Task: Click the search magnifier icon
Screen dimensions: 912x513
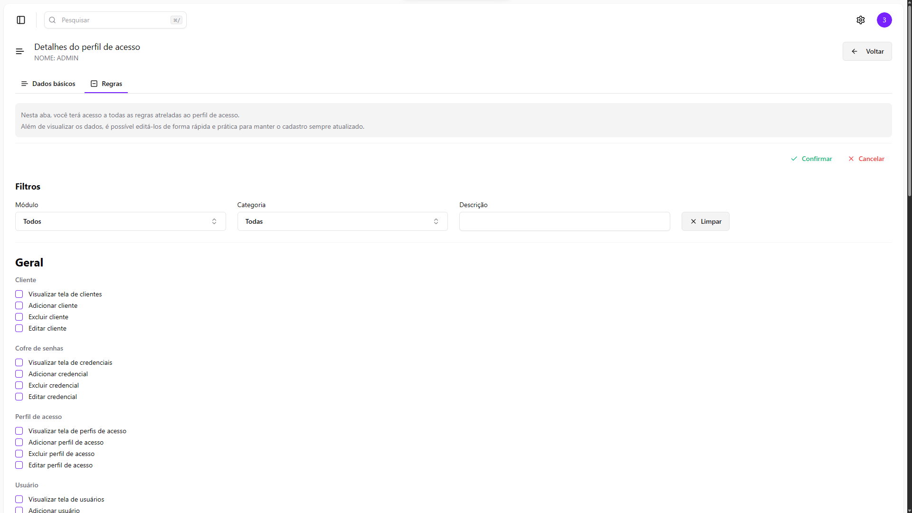Action: pos(53,20)
